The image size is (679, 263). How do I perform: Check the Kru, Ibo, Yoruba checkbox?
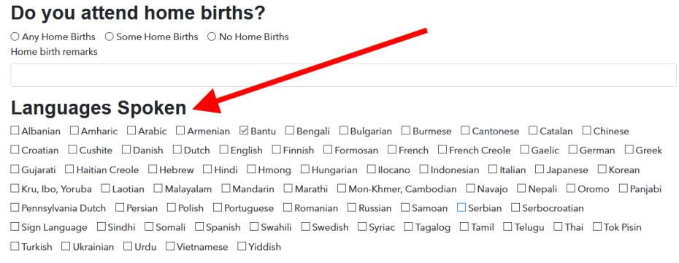tap(15, 188)
